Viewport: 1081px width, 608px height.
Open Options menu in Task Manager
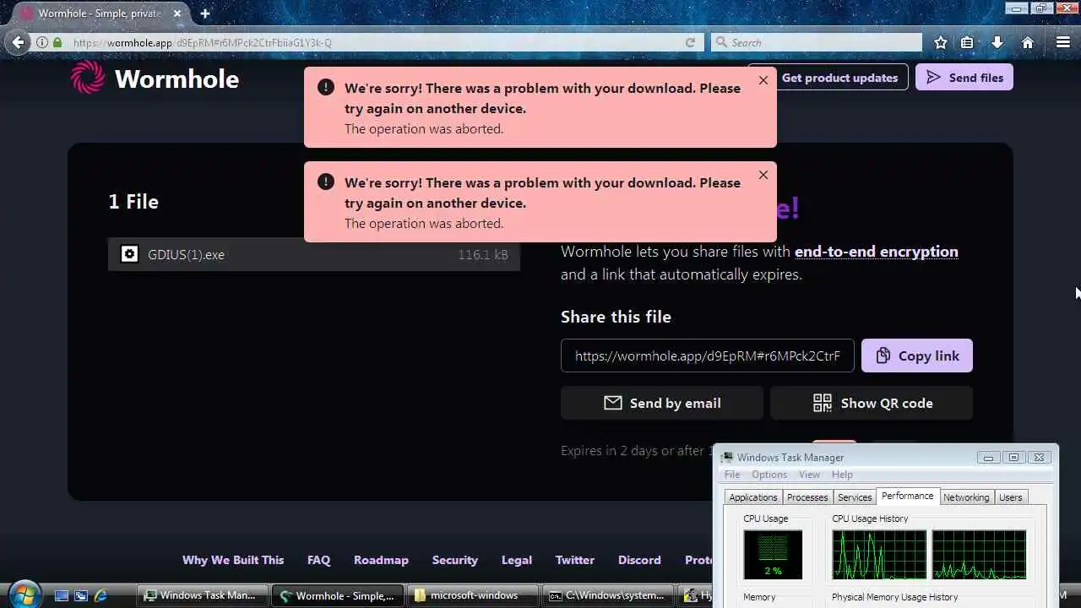(769, 475)
